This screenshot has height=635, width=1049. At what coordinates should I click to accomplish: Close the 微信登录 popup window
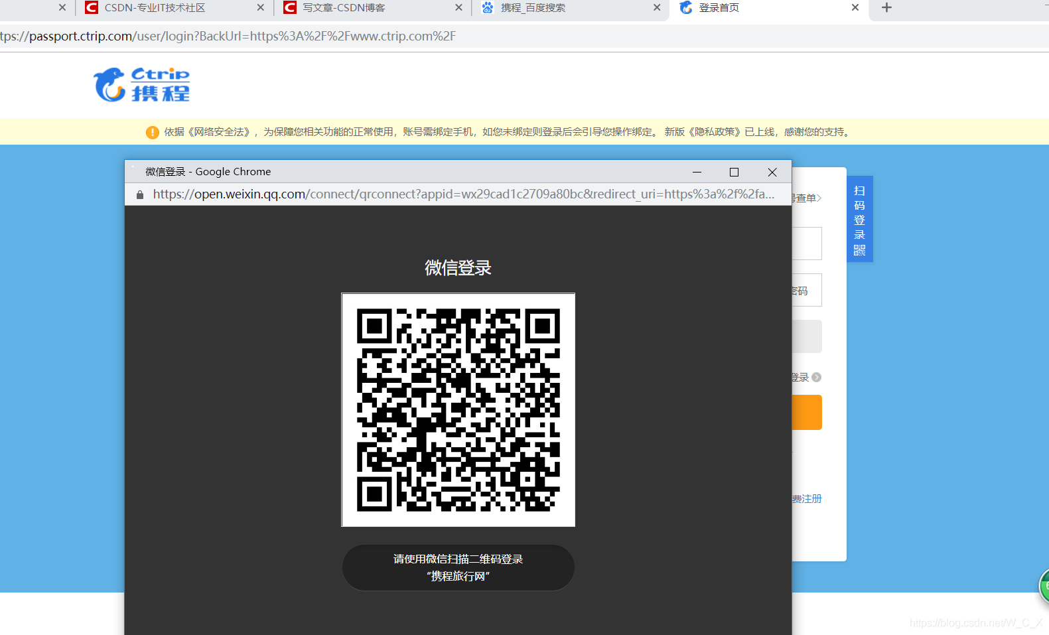pos(772,172)
